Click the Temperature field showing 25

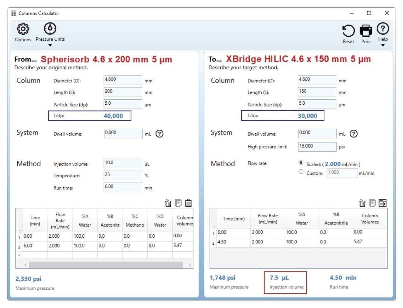coord(123,175)
